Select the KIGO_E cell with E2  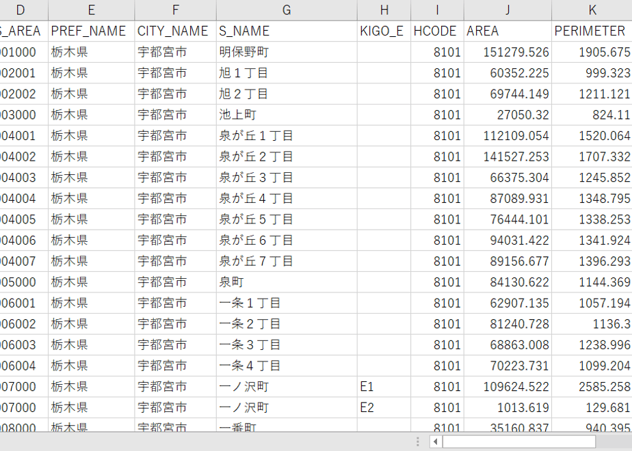[384, 408]
